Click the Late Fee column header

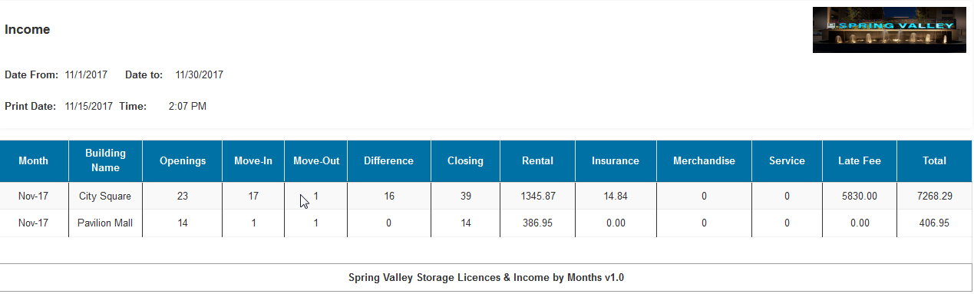click(860, 161)
